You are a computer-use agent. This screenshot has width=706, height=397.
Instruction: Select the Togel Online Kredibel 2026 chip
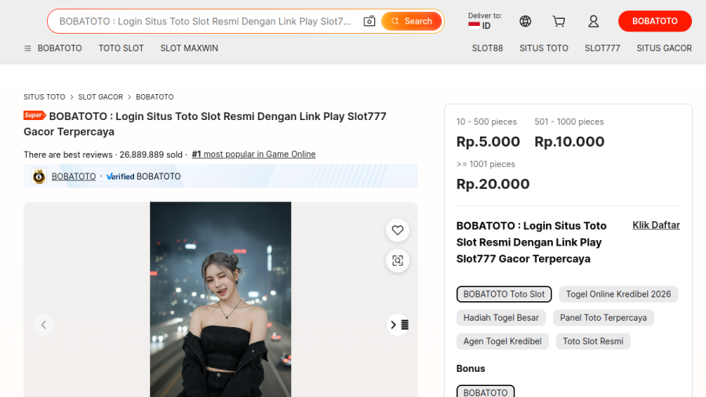618,294
